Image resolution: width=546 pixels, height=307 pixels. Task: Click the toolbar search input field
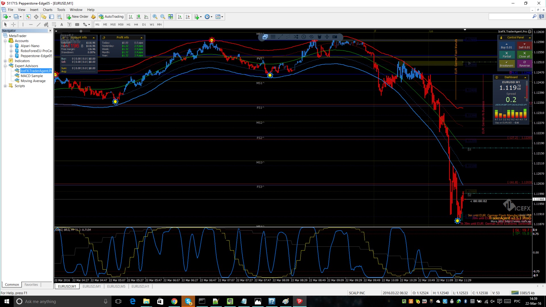click(x=510, y=17)
